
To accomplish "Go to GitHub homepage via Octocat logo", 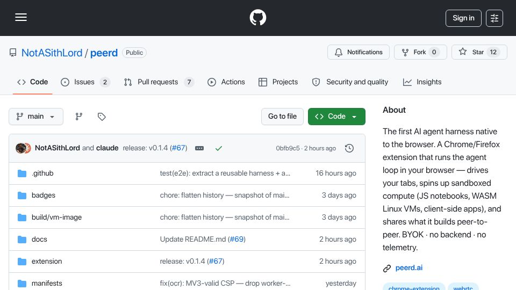I will click(x=258, y=17).
